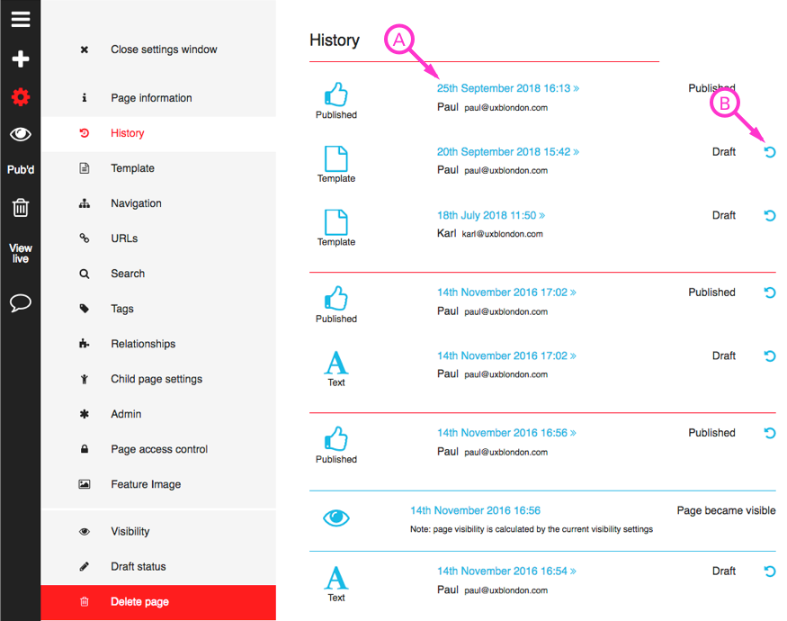
Task: Open the speech bubble comments icon
Action: coord(21,303)
